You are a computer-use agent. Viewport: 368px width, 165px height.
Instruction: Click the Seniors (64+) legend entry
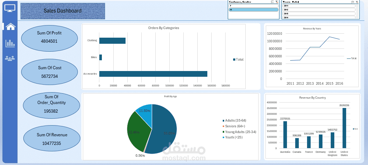tap(234, 126)
